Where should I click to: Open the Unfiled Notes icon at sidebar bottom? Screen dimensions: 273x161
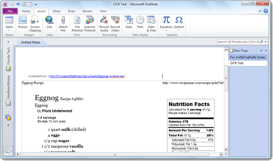pos(8,151)
